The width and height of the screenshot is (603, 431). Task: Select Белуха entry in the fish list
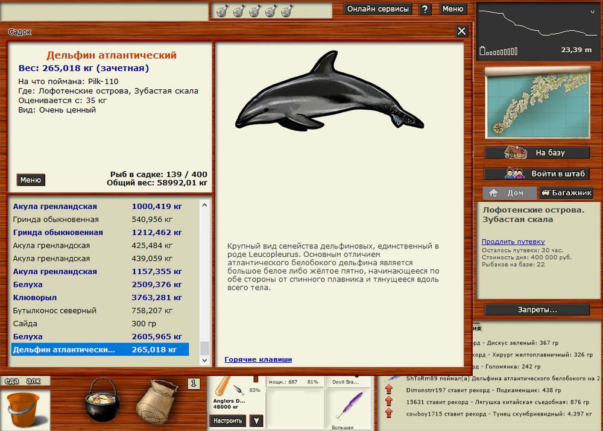click(x=60, y=284)
